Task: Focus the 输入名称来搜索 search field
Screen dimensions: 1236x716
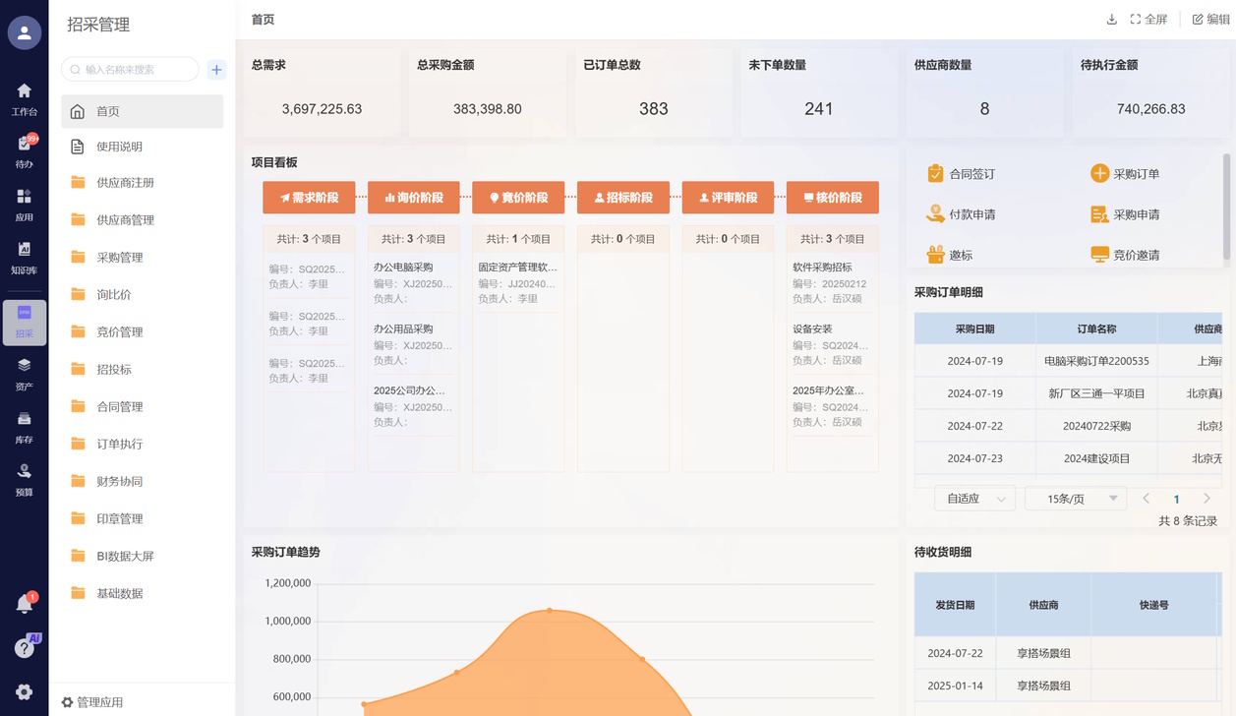Action: (134, 70)
